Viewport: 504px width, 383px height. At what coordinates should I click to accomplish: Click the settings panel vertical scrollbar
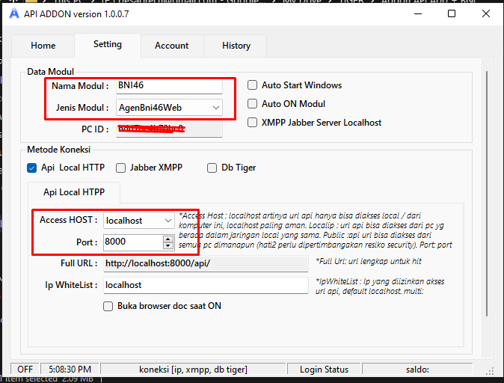click(x=487, y=209)
